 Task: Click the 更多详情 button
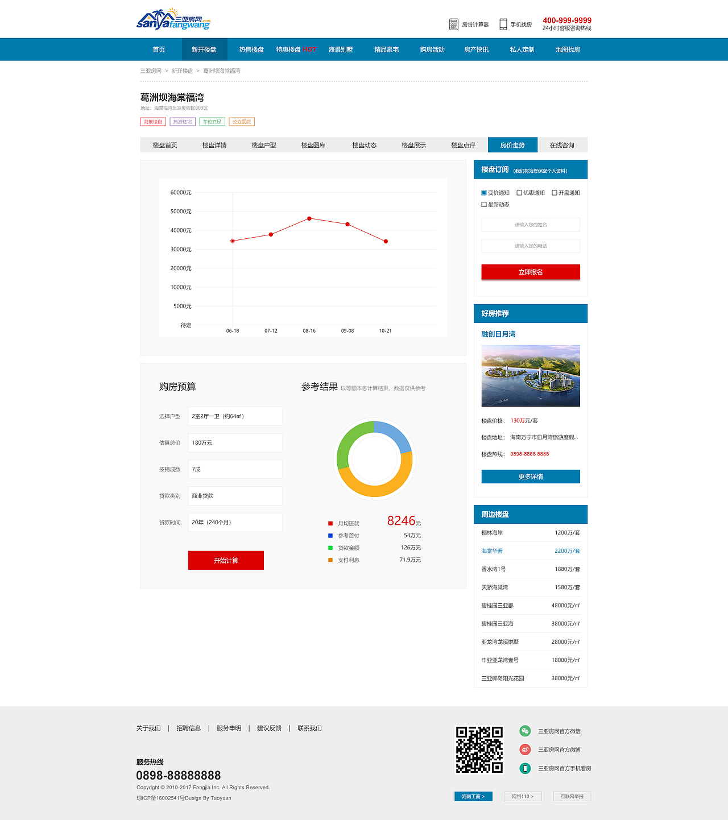531,477
